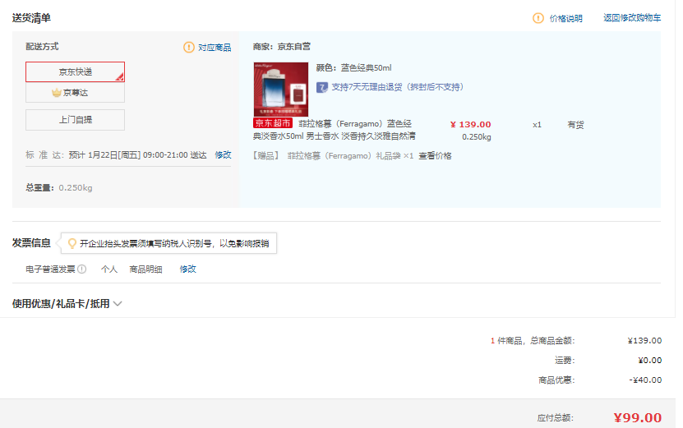The height and width of the screenshot is (428, 683).
Task: Select 京东快递 delivery method
Action: click(x=75, y=71)
